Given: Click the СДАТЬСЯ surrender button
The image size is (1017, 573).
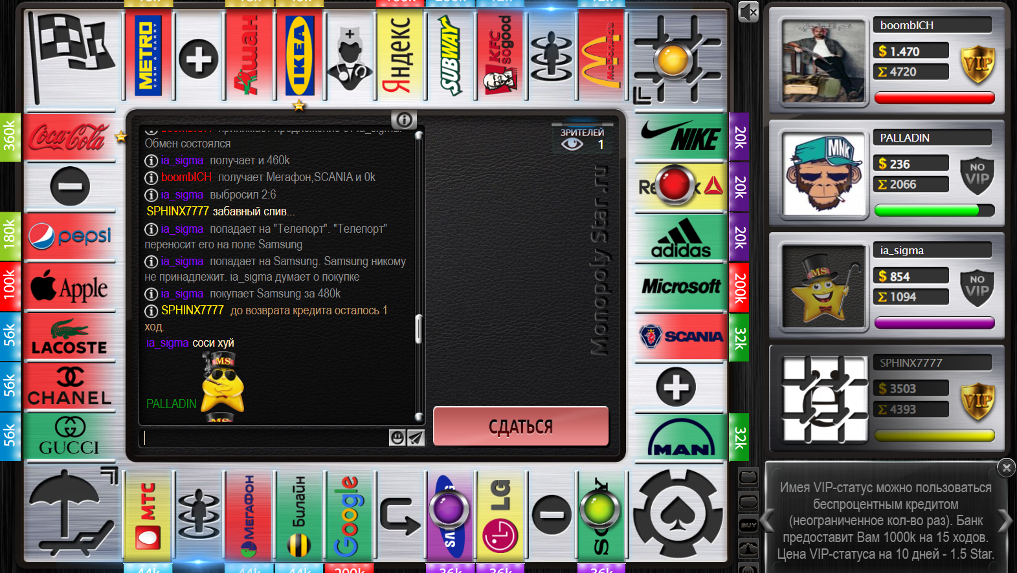Looking at the screenshot, I should [x=521, y=426].
